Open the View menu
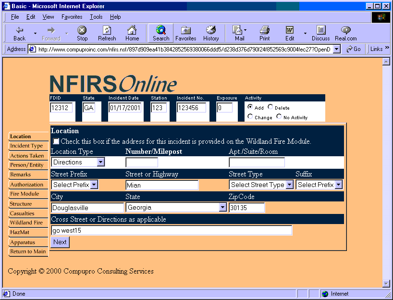The width and height of the screenshot is (393, 300). [48, 17]
